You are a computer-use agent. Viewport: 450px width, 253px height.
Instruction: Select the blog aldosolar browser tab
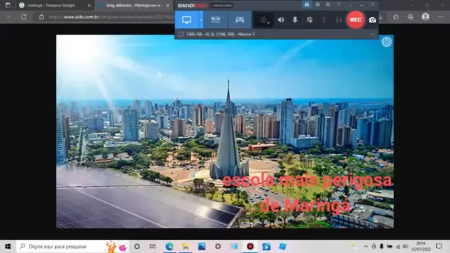pos(133,5)
